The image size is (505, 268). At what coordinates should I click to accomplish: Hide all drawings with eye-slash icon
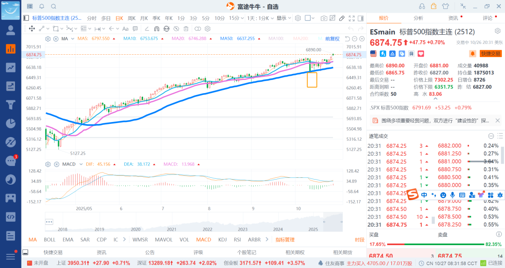(176, 29)
